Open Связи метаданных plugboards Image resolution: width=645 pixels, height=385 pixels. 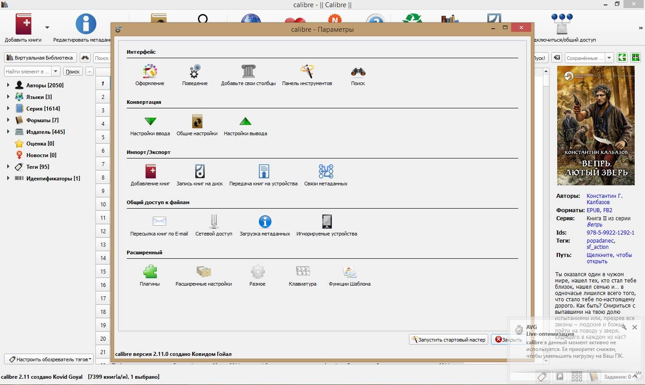click(x=326, y=175)
